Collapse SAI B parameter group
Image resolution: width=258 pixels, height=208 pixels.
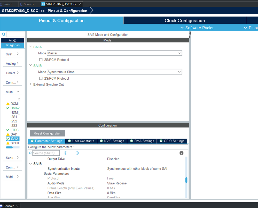click(x=30, y=164)
